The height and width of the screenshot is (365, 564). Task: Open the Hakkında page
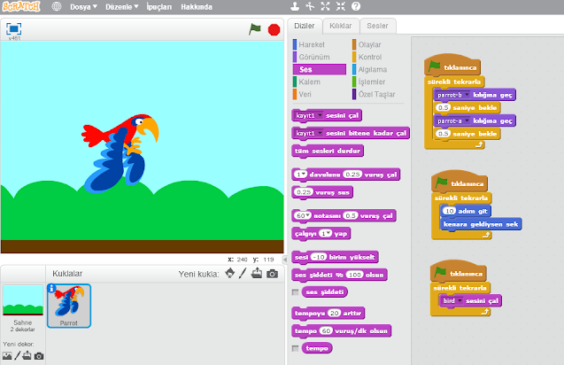pyautogui.click(x=197, y=7)
